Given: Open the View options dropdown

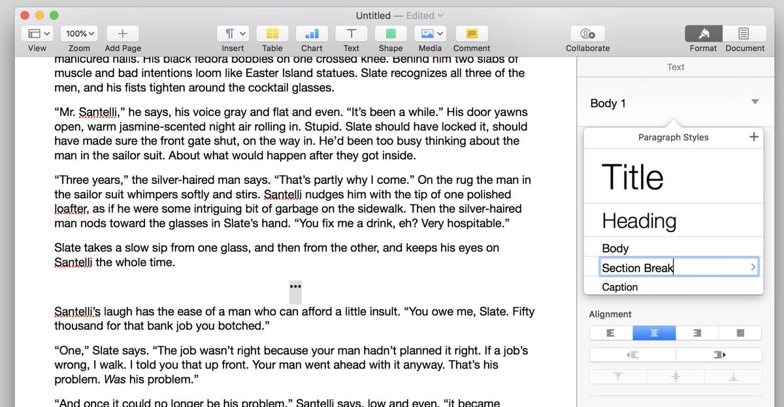Looking at the screenshot, I should tap(37, 34).
